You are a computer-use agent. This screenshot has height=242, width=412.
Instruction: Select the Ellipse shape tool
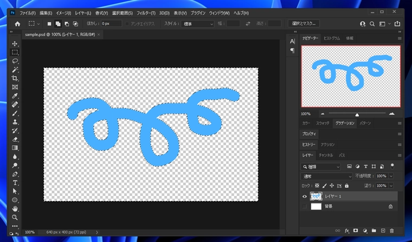pyautogui.click(x=15, y=200)
